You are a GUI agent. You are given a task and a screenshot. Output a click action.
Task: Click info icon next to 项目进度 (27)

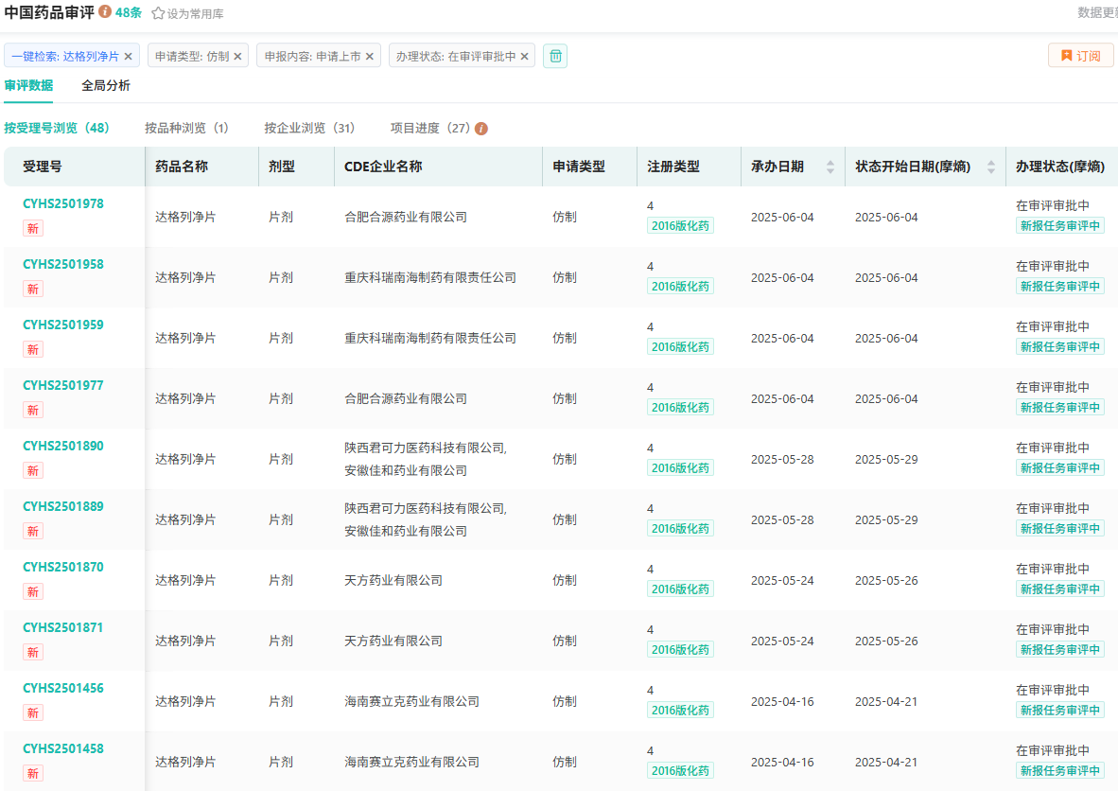click(481, 129)
